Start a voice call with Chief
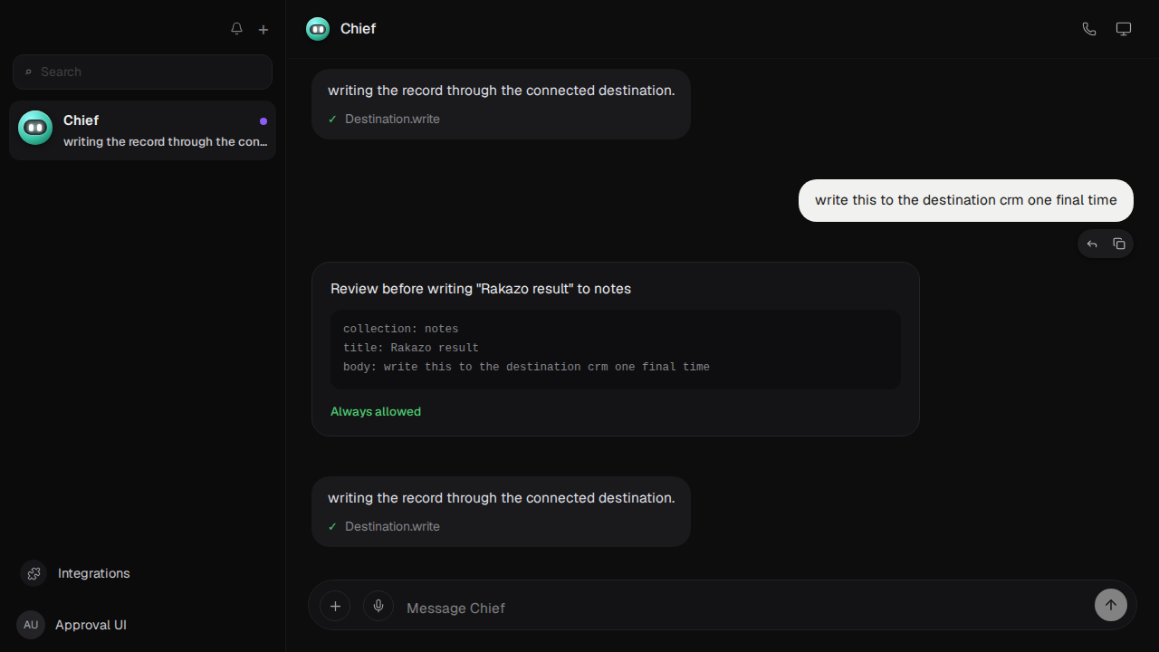 point(1089,29)
